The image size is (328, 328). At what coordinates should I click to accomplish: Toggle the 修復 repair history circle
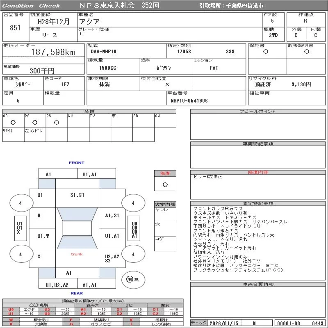[x=165, y=184]
